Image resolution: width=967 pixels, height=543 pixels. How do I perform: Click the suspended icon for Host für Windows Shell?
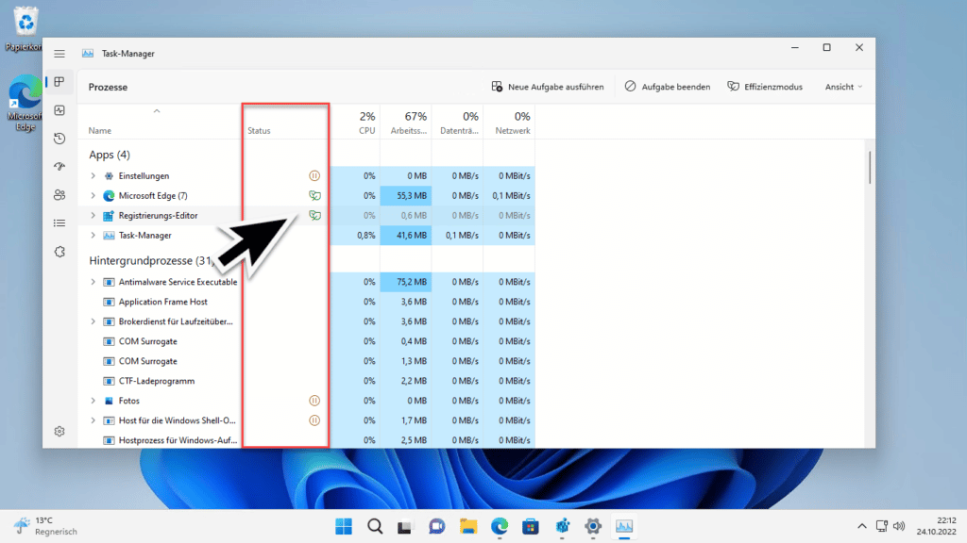click(x=314, y=420)
